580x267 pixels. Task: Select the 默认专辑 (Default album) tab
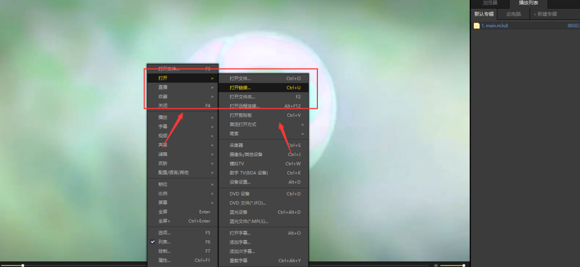click(x=483, y=14)
